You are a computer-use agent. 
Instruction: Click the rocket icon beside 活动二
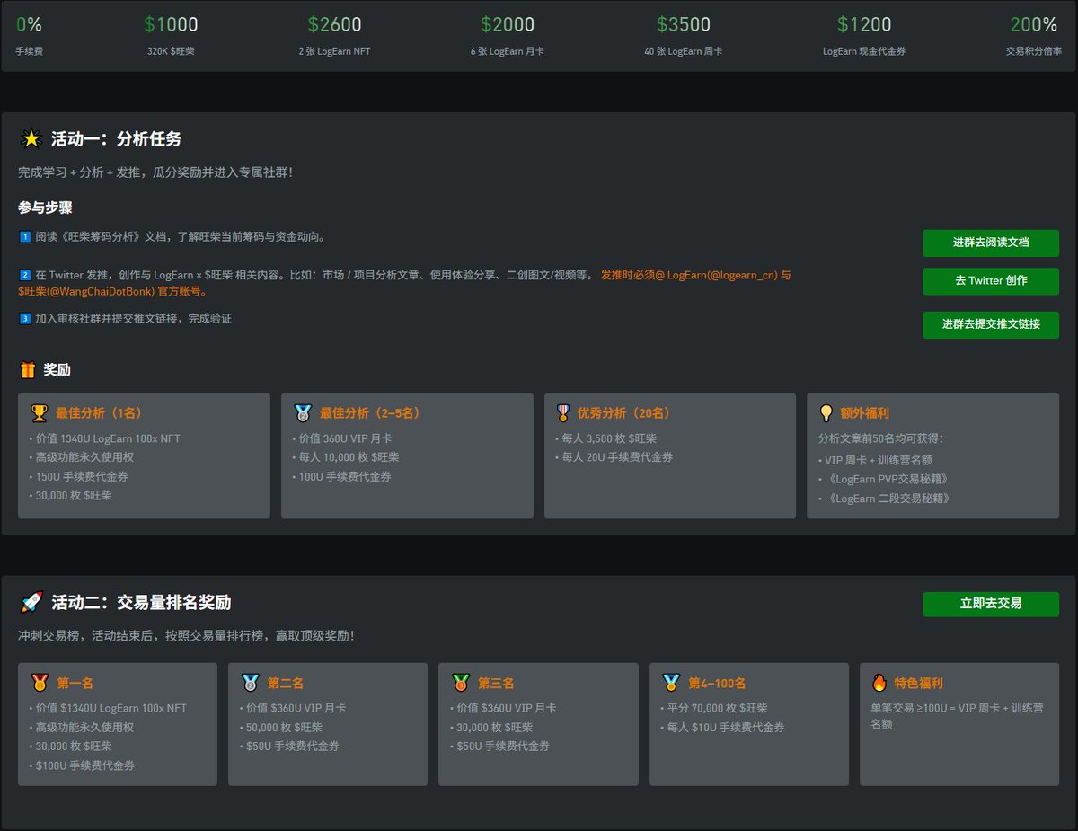pos(31,602)
